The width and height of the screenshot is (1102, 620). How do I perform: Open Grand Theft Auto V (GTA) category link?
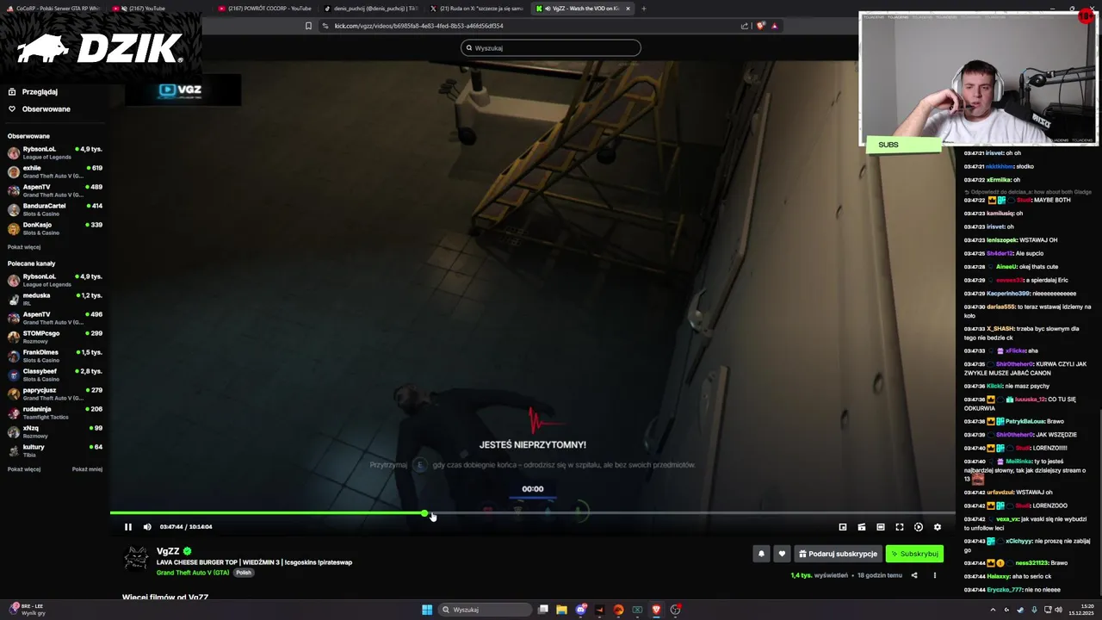tap(193, 573)
